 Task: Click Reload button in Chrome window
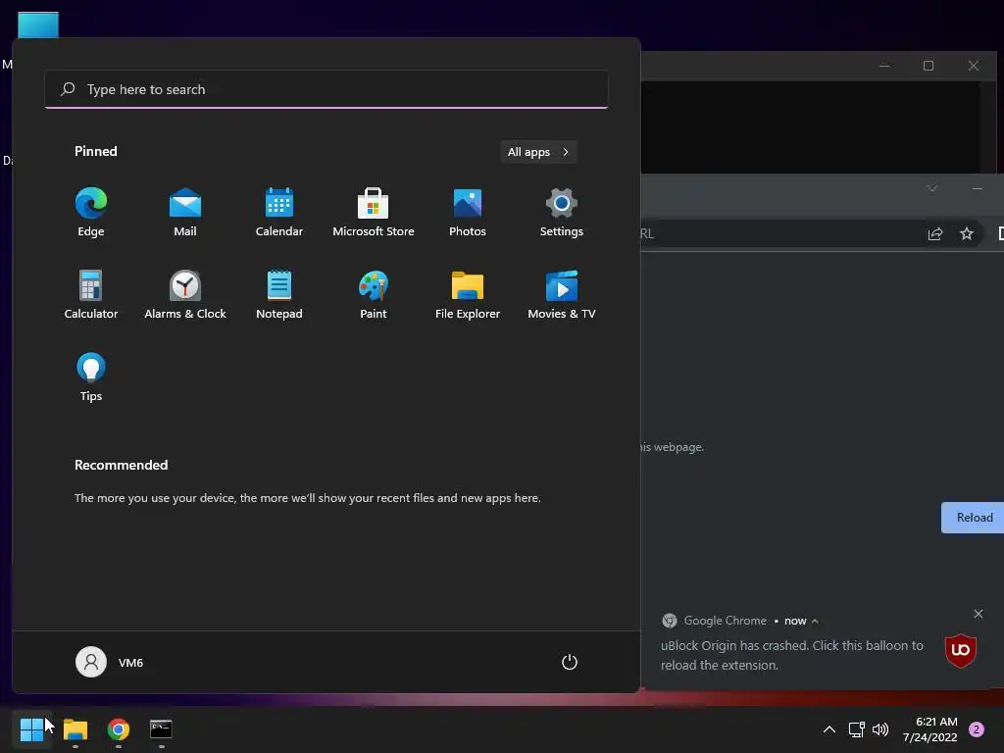click(974, 518)
